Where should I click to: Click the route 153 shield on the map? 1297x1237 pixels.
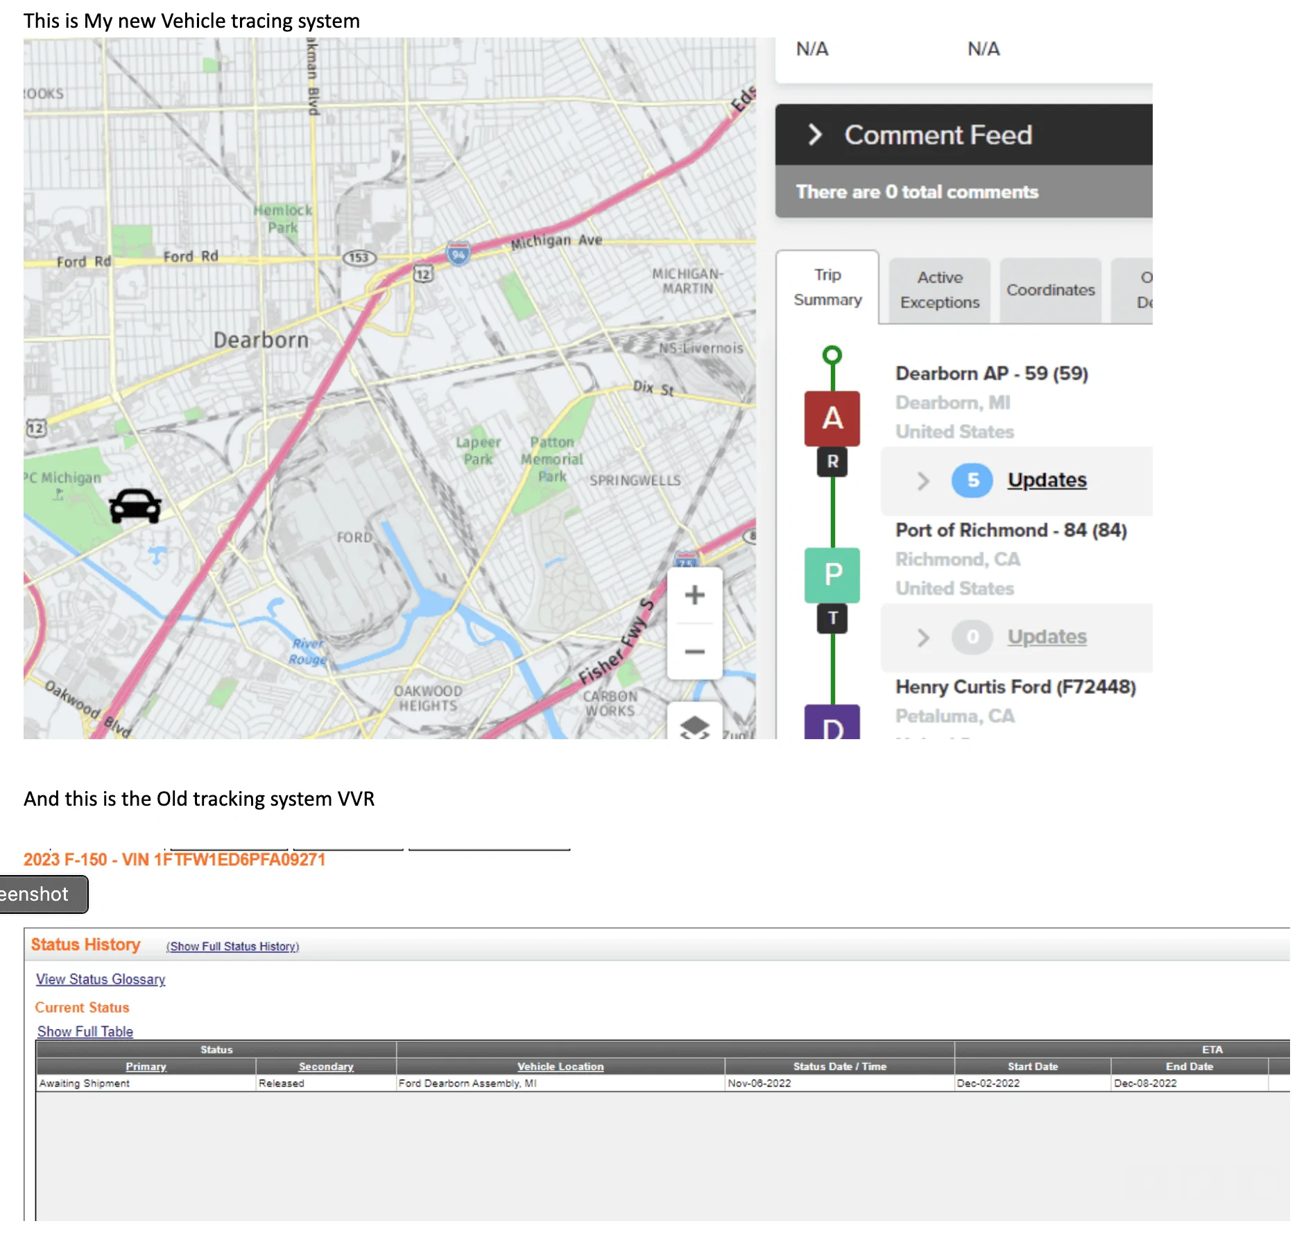coord(359,258)
